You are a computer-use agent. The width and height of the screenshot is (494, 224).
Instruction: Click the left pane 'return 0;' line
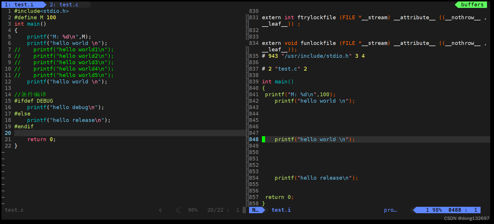[42, 139]
